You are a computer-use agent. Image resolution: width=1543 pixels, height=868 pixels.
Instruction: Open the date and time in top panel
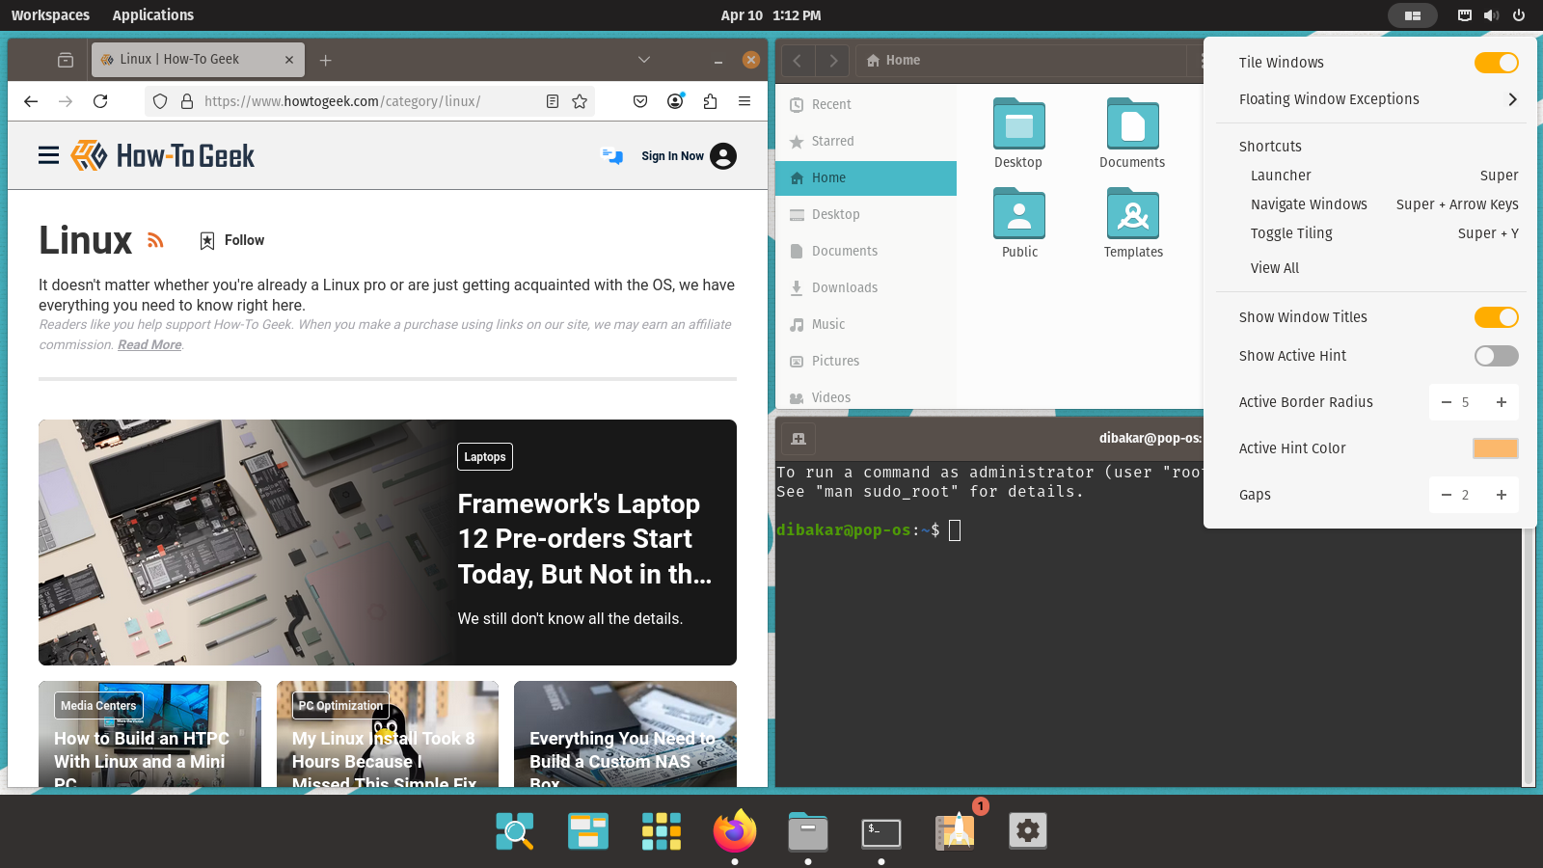[771, 15]
